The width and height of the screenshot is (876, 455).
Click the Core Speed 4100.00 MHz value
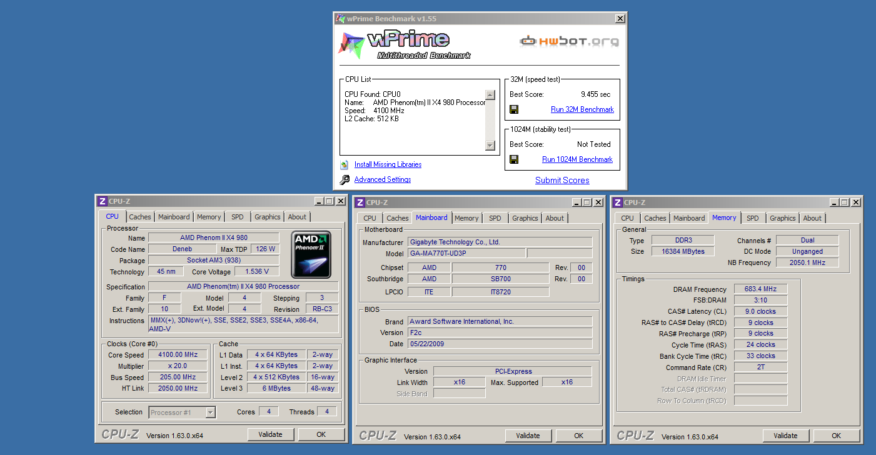click(x=178, y=354)
